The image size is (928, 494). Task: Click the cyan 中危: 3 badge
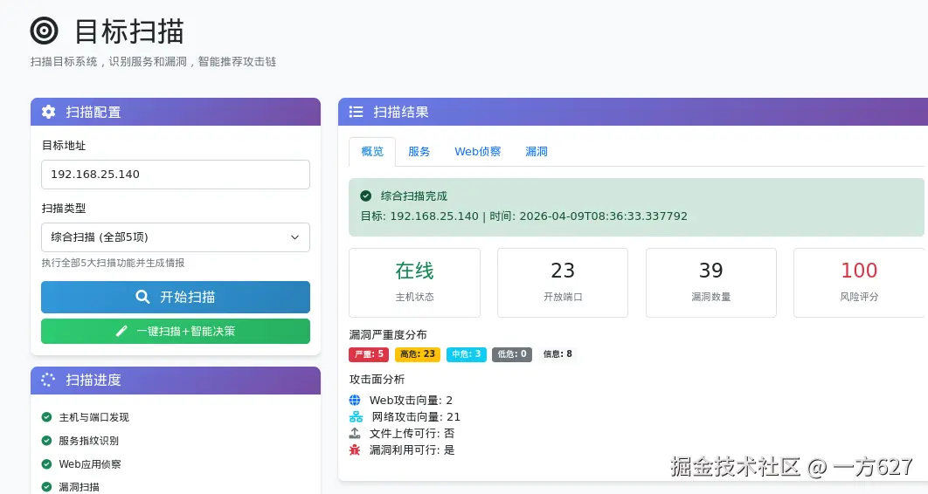point(467,354)
